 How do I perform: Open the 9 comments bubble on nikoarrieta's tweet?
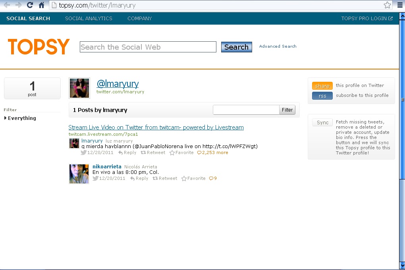(213, 179)
